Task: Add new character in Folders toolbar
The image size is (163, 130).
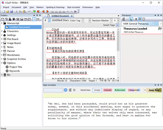Action: 10,19
